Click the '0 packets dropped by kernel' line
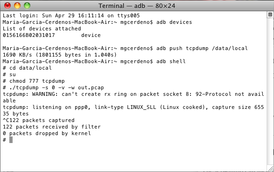This screenshot has height=172, width=274. (x=47, y=134)
